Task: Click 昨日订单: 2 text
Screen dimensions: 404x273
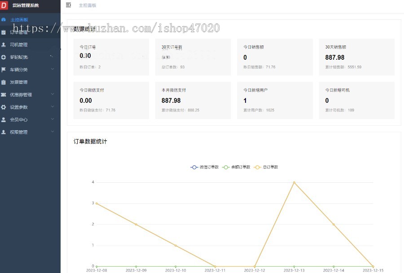Action: (90, 67)
